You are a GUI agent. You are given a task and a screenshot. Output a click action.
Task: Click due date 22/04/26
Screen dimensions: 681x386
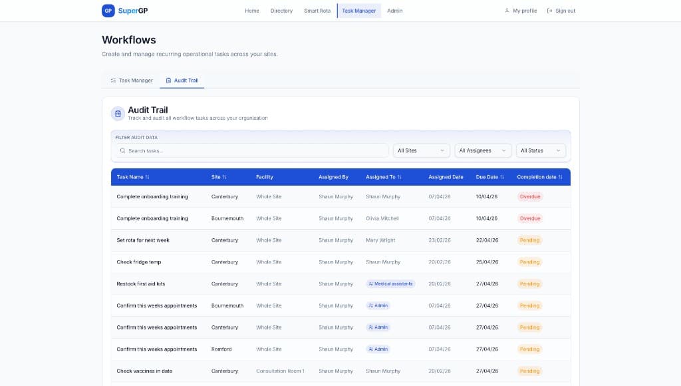click(x=487, y=240)
